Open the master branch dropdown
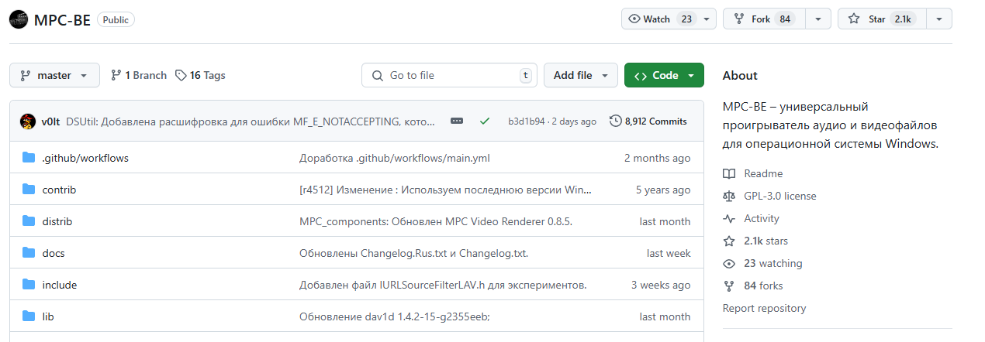Viewport: 985px width, 342px height. tap(54, 75)
